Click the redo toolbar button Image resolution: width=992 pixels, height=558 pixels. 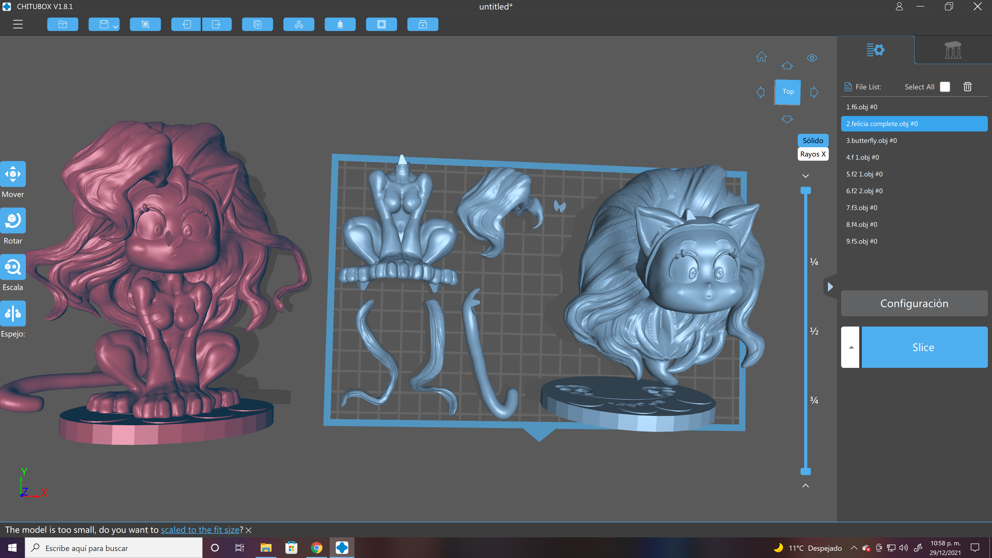(x=216, y=24)
